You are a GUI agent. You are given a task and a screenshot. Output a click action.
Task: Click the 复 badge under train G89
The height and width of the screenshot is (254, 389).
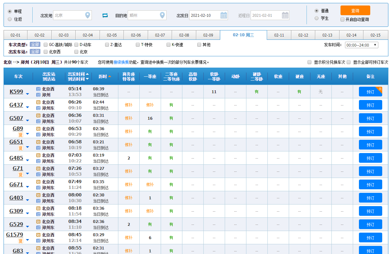coord(20,135)
